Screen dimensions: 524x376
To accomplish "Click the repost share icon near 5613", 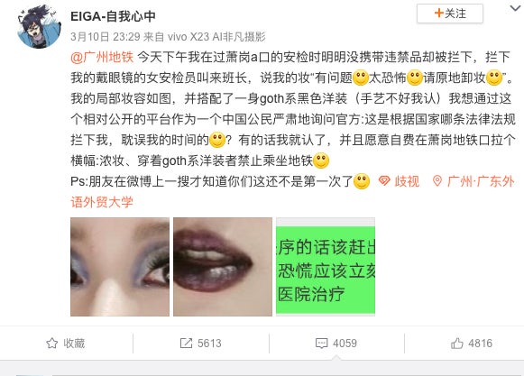I will [186, 343].
